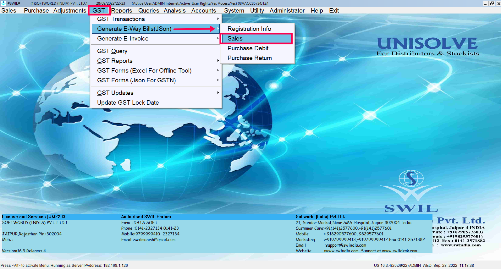501x269 pixels.
Task: Click JAIPUR,Rajasthan Pin.:302004 text
Action: [32, 234]
